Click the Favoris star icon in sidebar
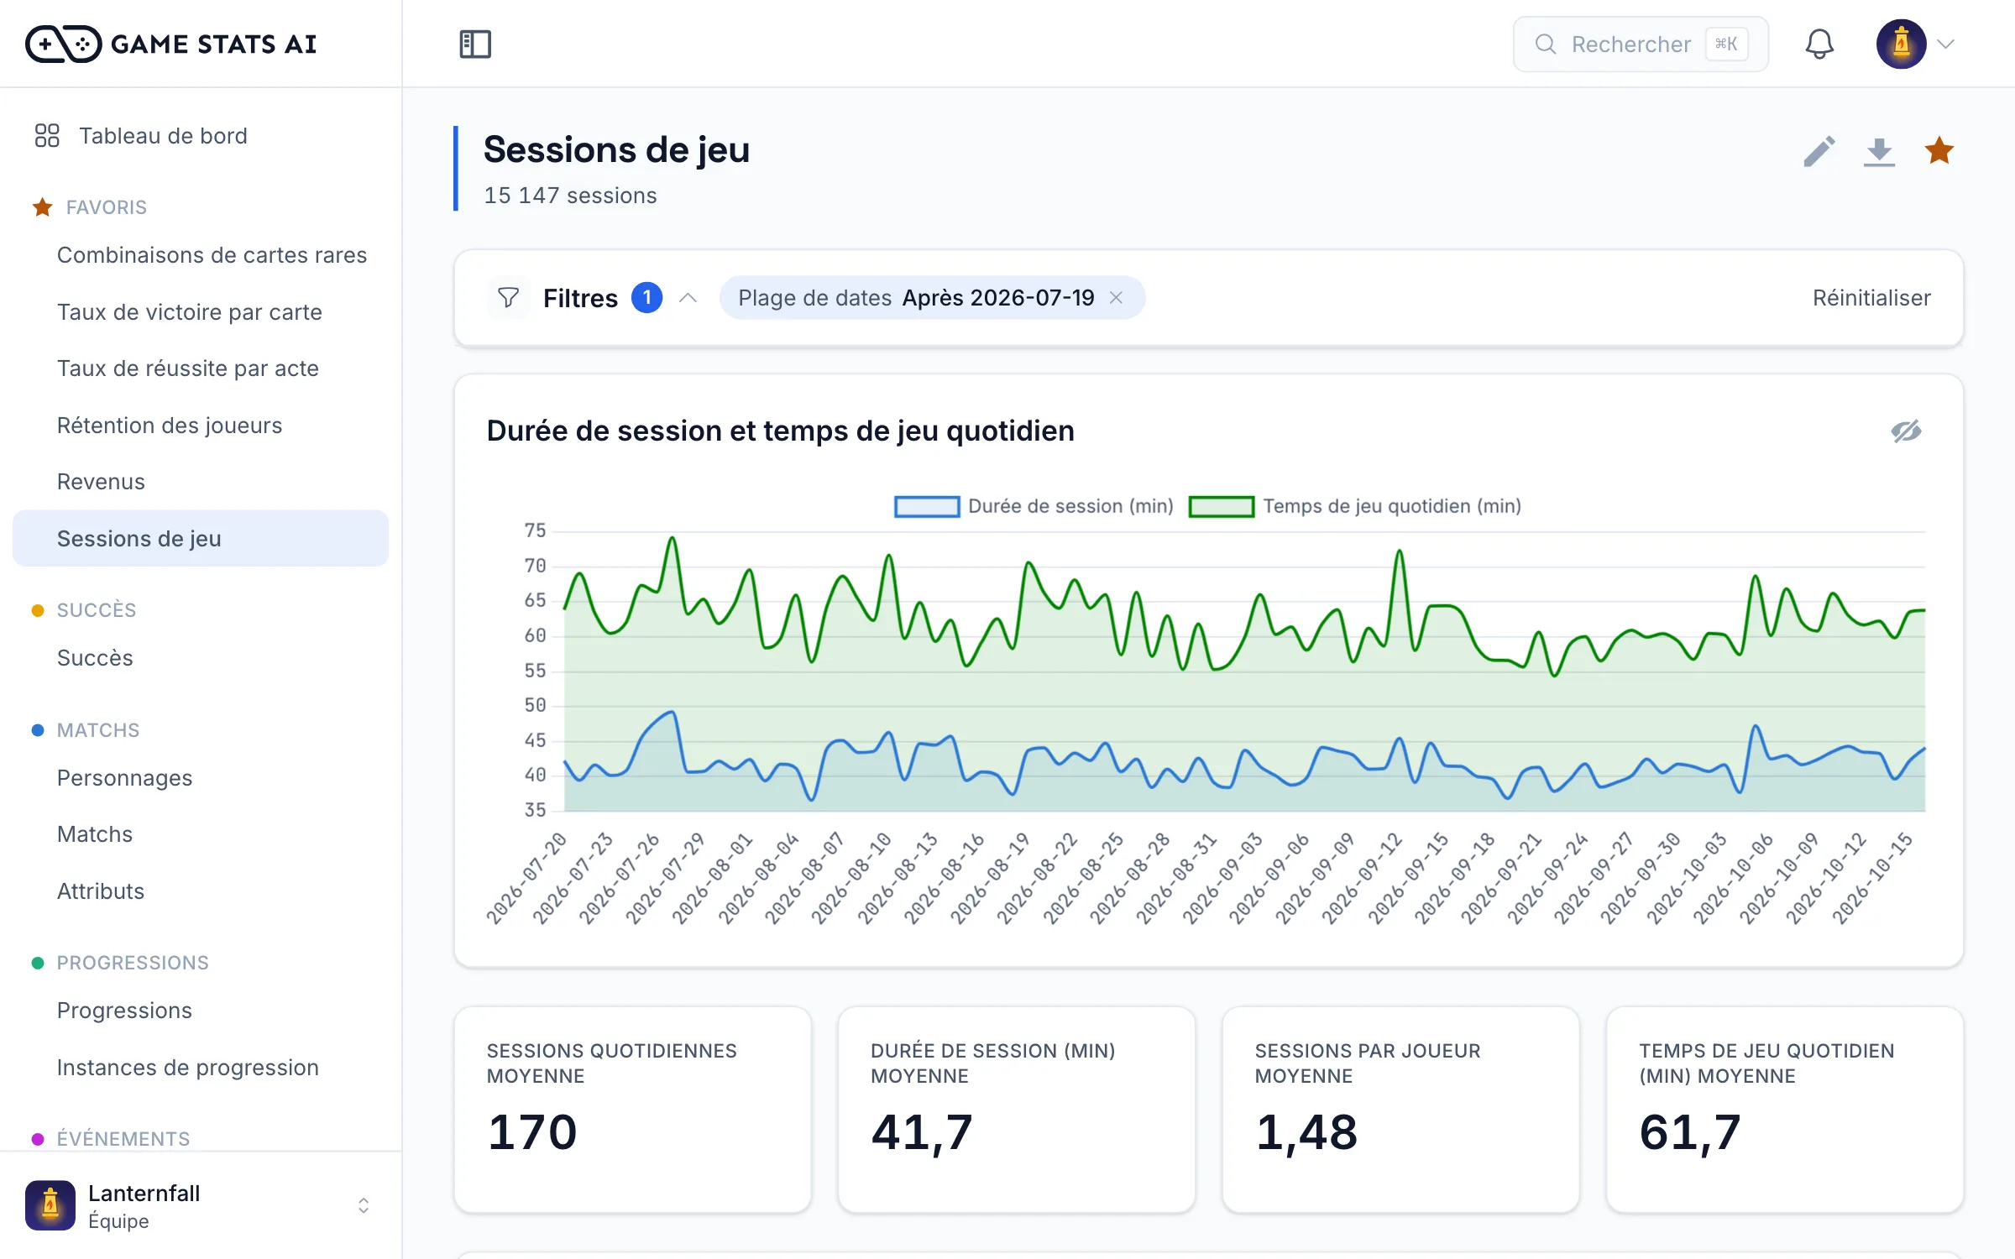 click(42, 207)
